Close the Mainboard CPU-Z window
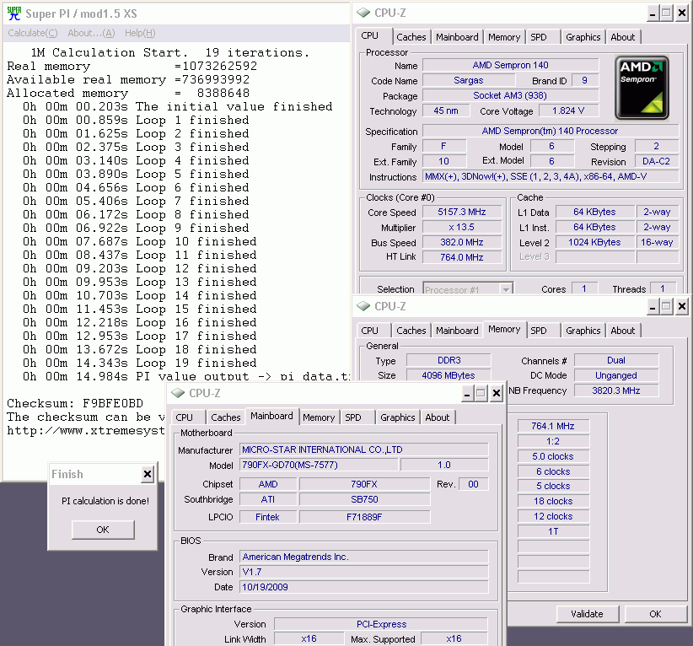The height and width of the screenshot is (646, 693). [497, 393]
